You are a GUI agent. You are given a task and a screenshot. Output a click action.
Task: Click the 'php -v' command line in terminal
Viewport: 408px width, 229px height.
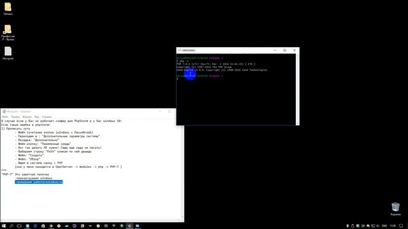[183, 61]
